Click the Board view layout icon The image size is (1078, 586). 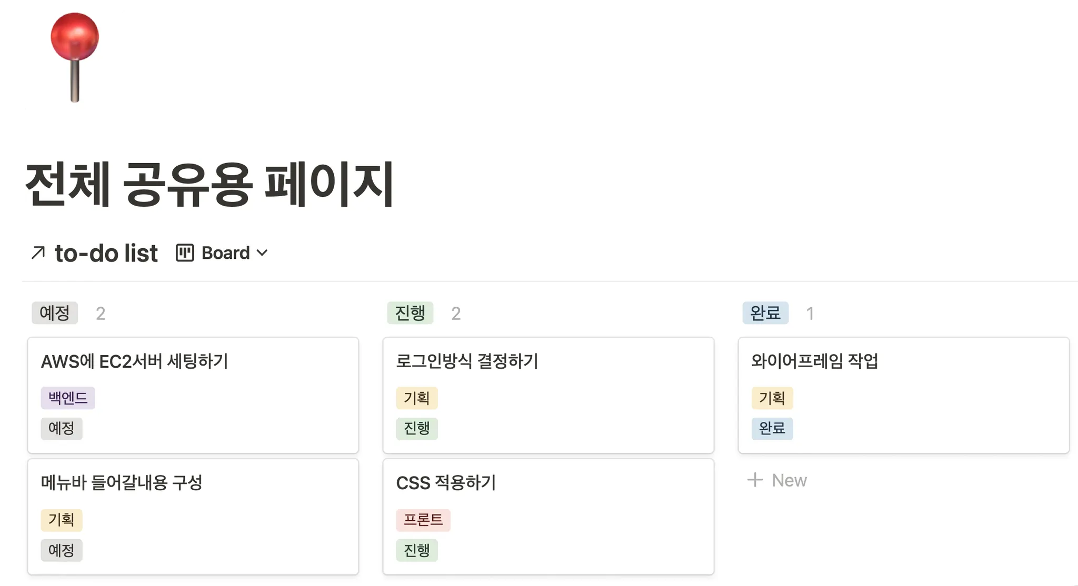point(185,253)
